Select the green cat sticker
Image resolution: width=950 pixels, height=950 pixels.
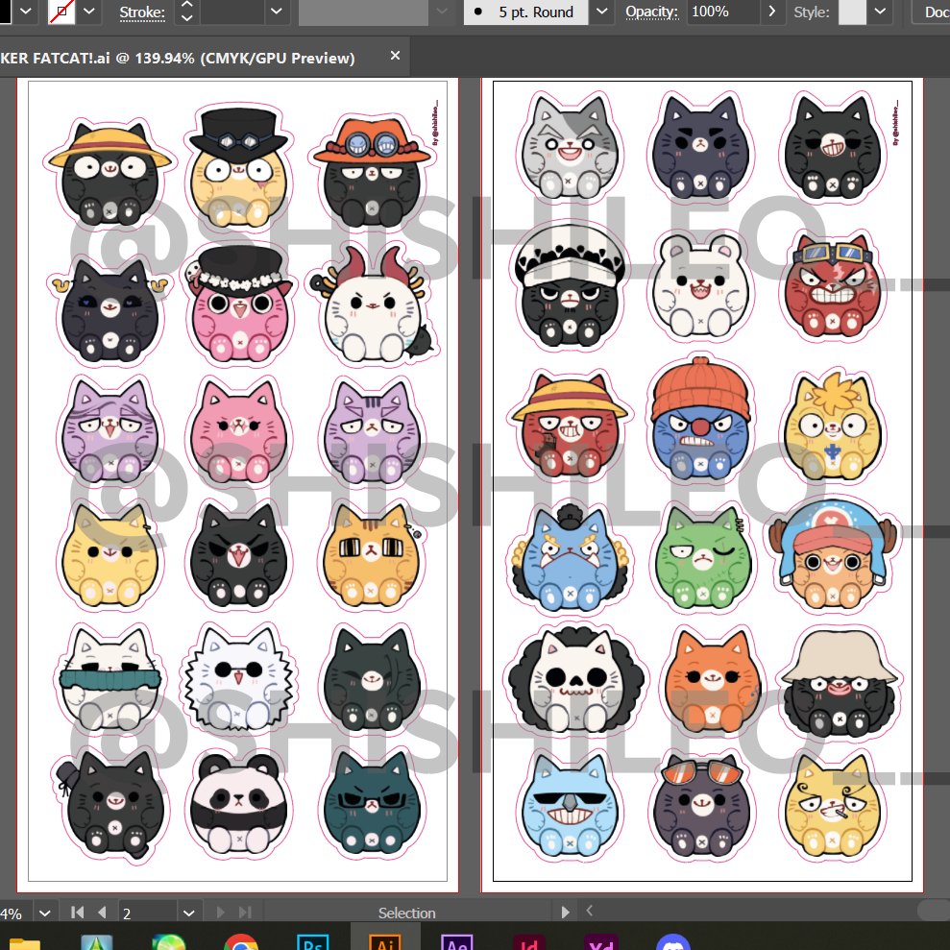tap(702, 558)
